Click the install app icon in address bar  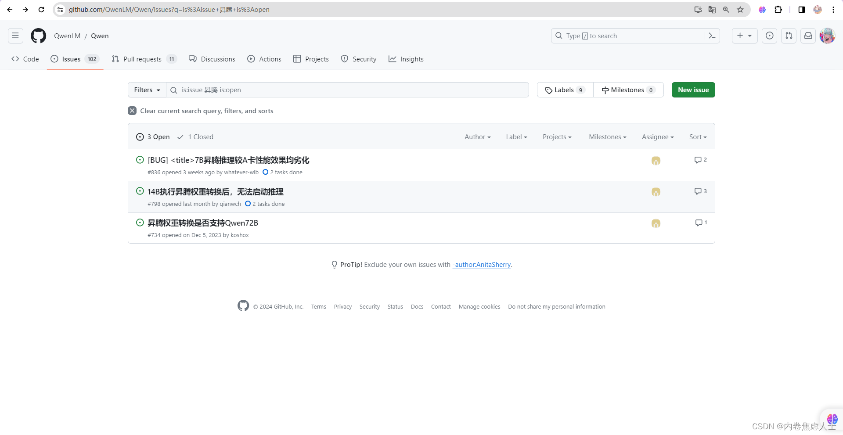coord(698,10)
